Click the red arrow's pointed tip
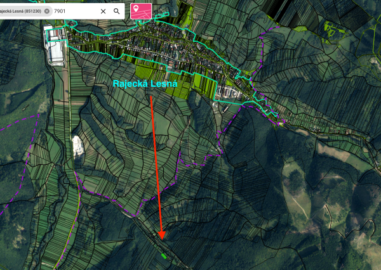Screen dimensions: 381x270 tap(161, 238)
